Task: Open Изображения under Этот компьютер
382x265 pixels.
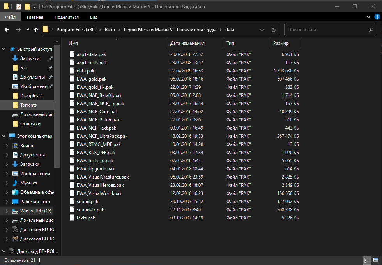Action: 35,174
